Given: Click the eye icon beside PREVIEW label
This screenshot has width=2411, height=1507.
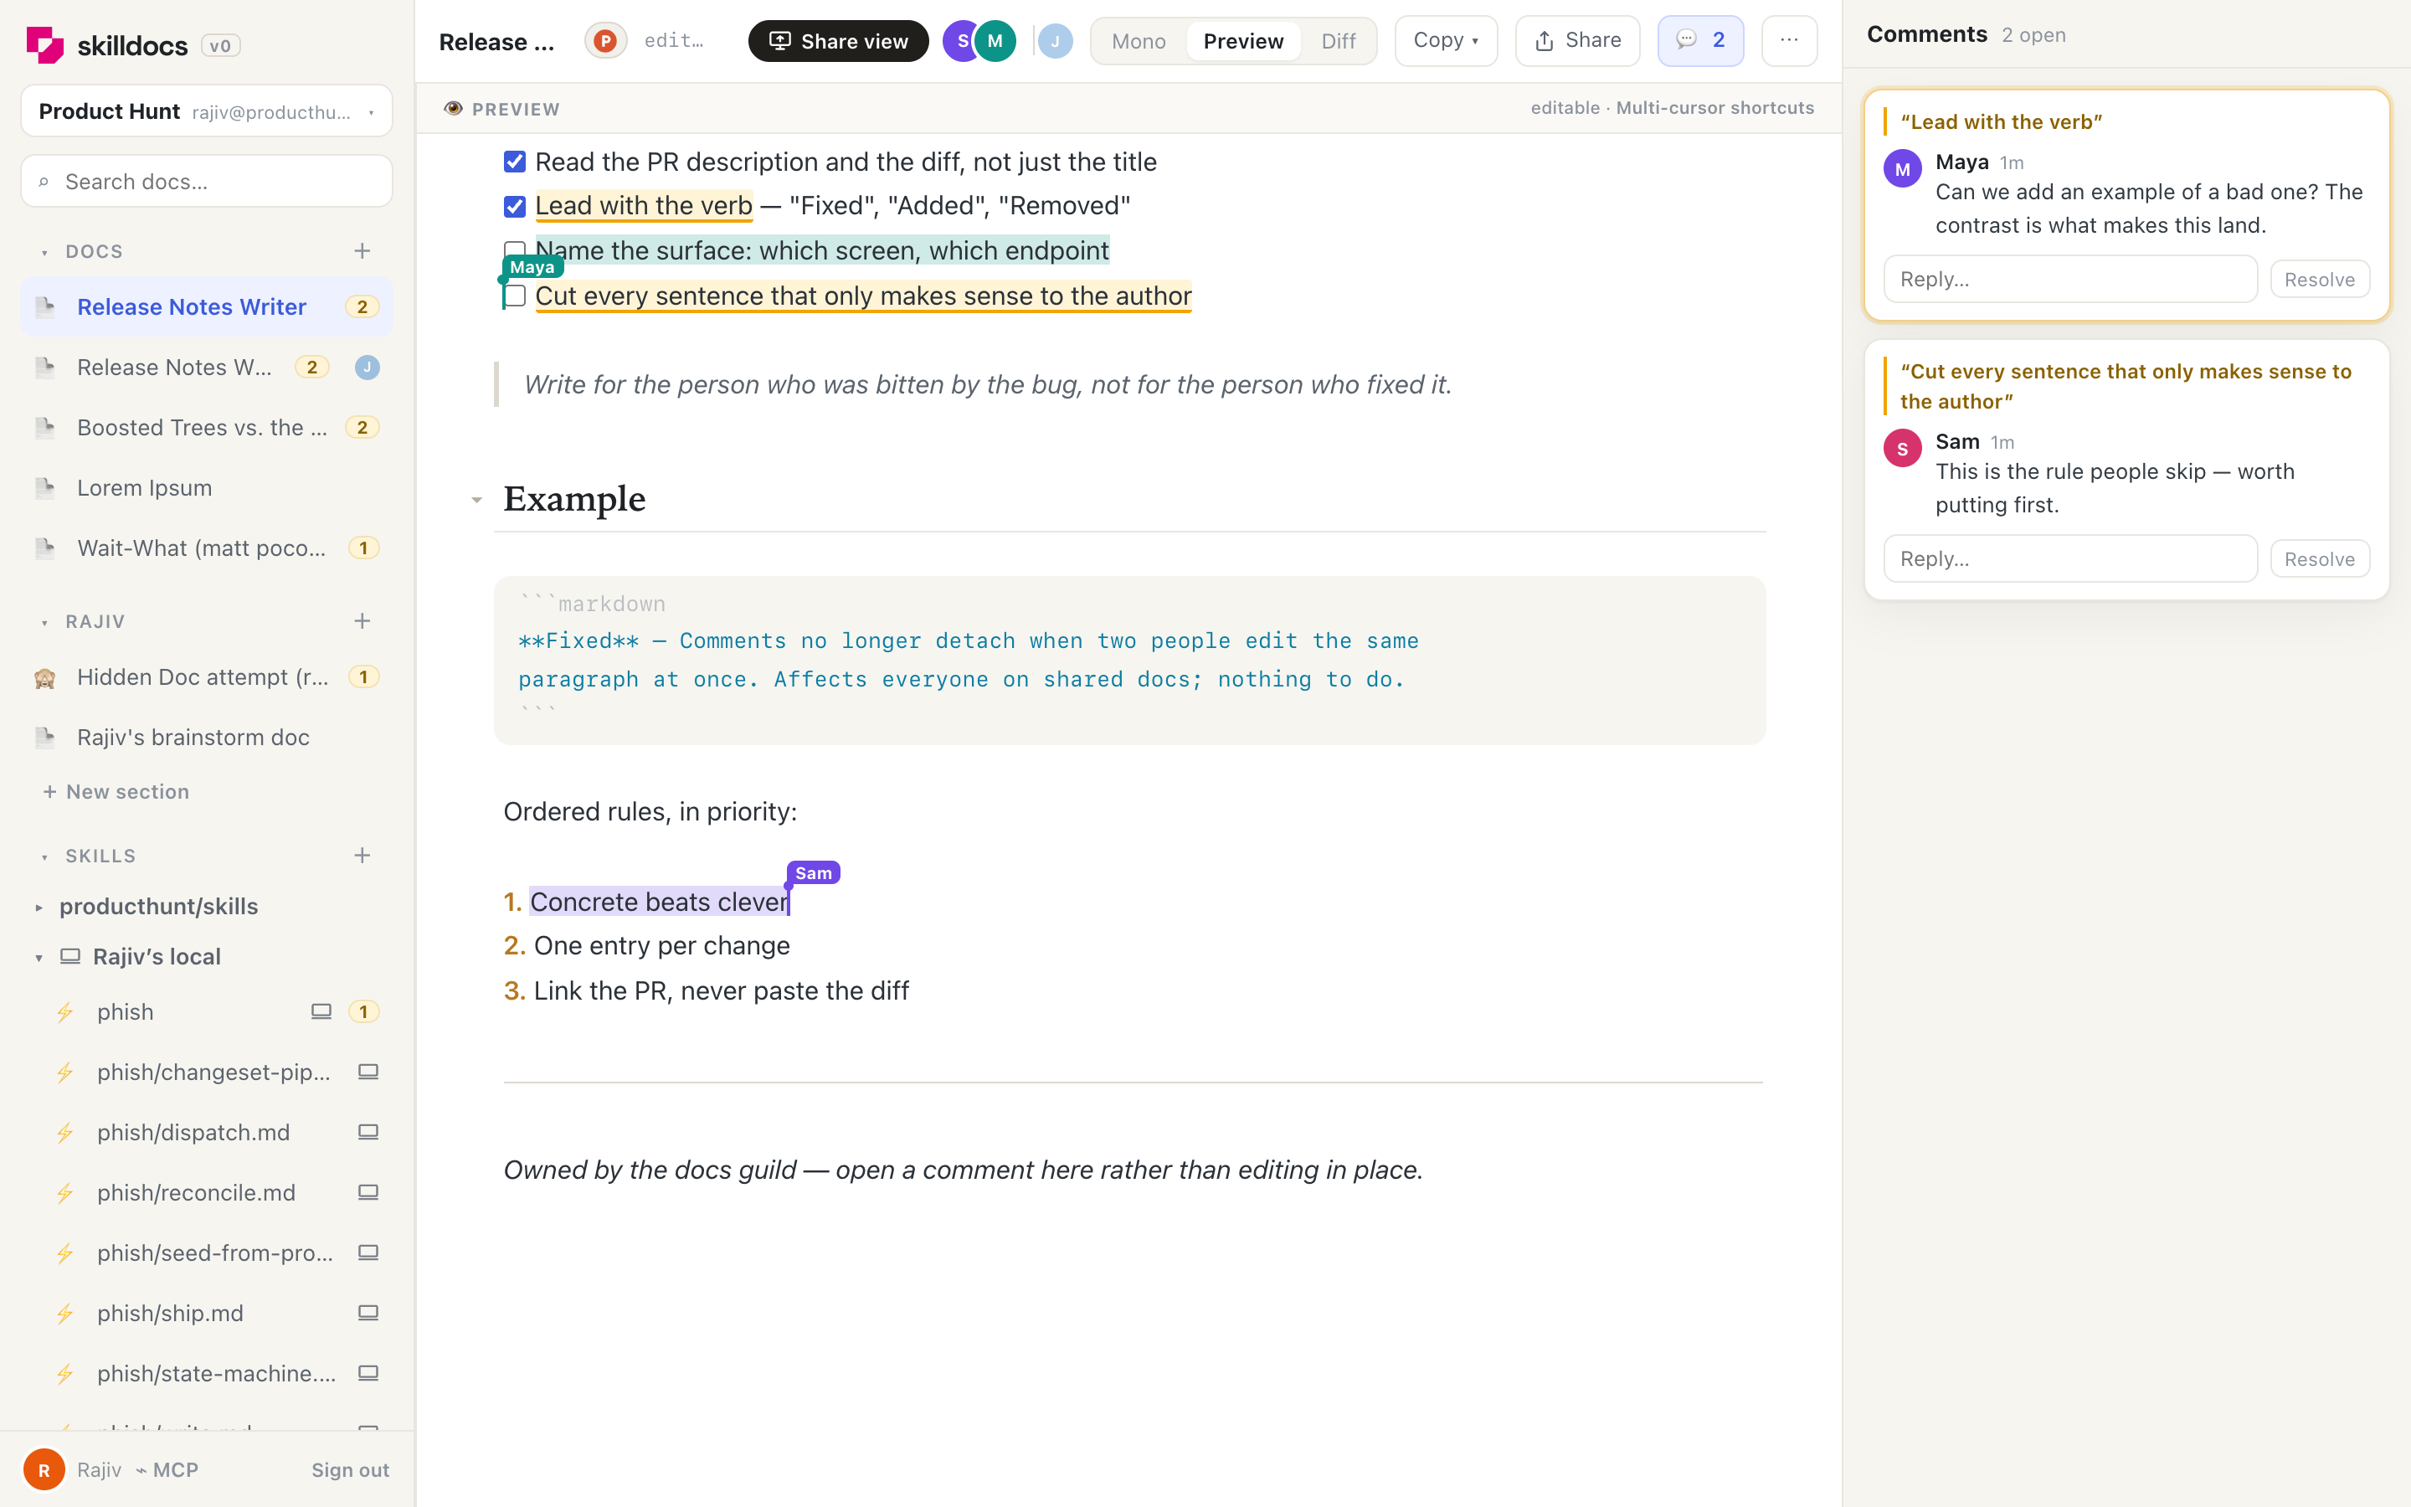Looking at the screenshot, I should point(453,109).
